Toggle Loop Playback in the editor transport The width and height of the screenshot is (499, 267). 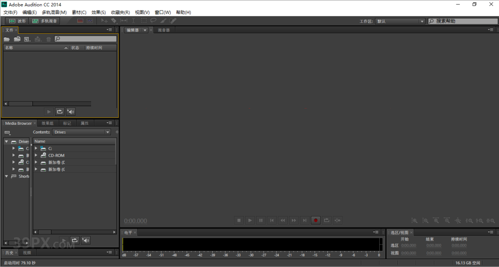point(327,221)
